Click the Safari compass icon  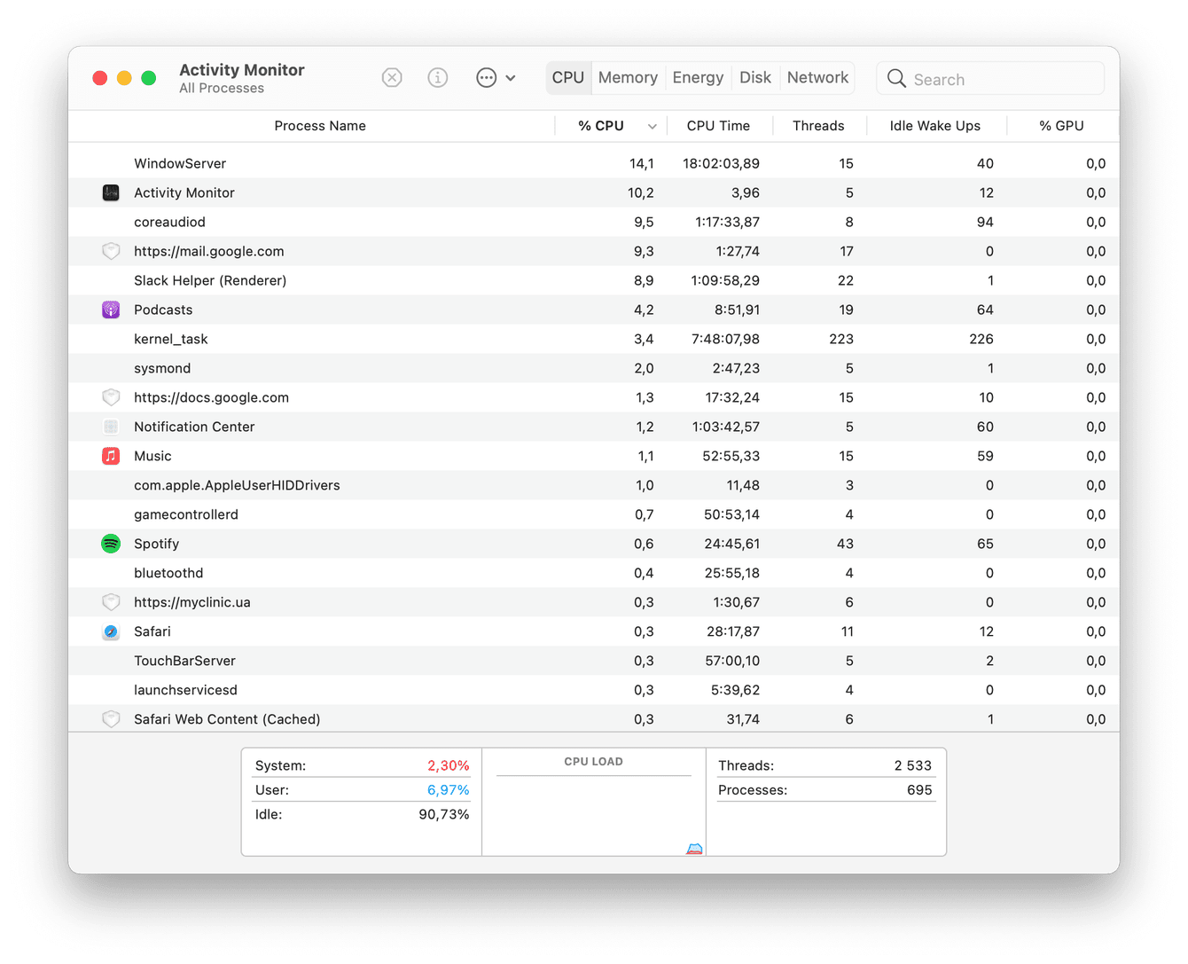point(111,631)
